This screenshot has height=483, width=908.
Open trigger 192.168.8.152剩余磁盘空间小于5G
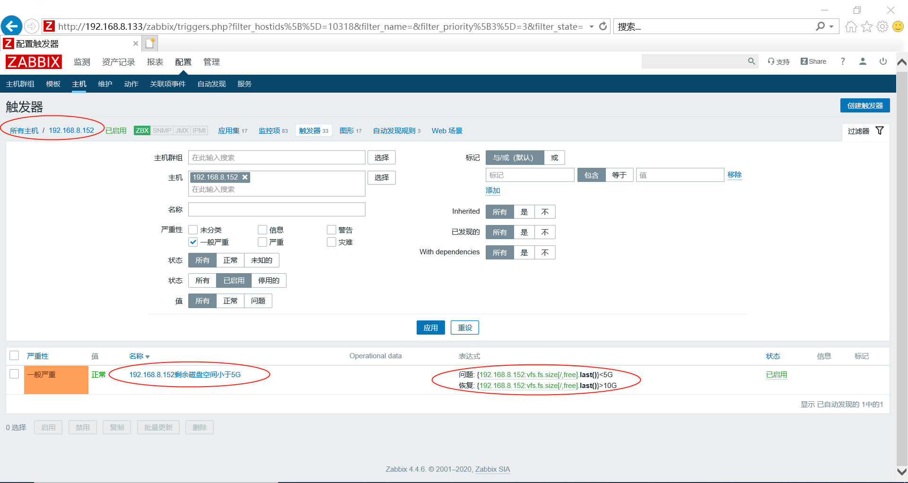(x=185, y=374)
